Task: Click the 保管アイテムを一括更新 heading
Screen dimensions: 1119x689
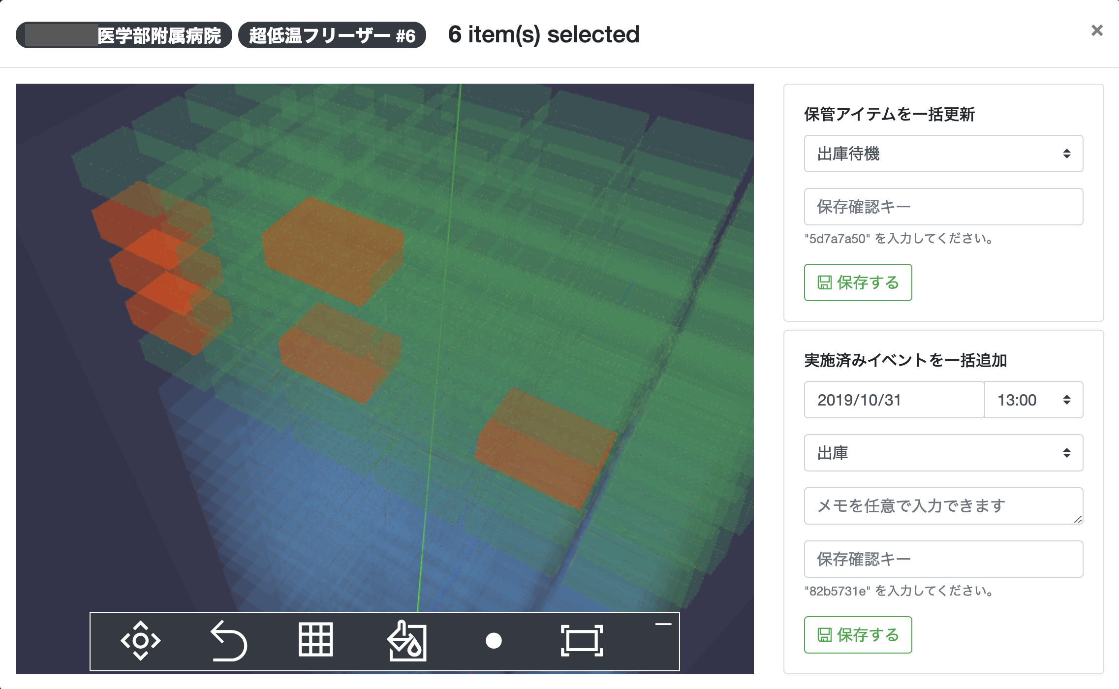Action: pos(889,114)
